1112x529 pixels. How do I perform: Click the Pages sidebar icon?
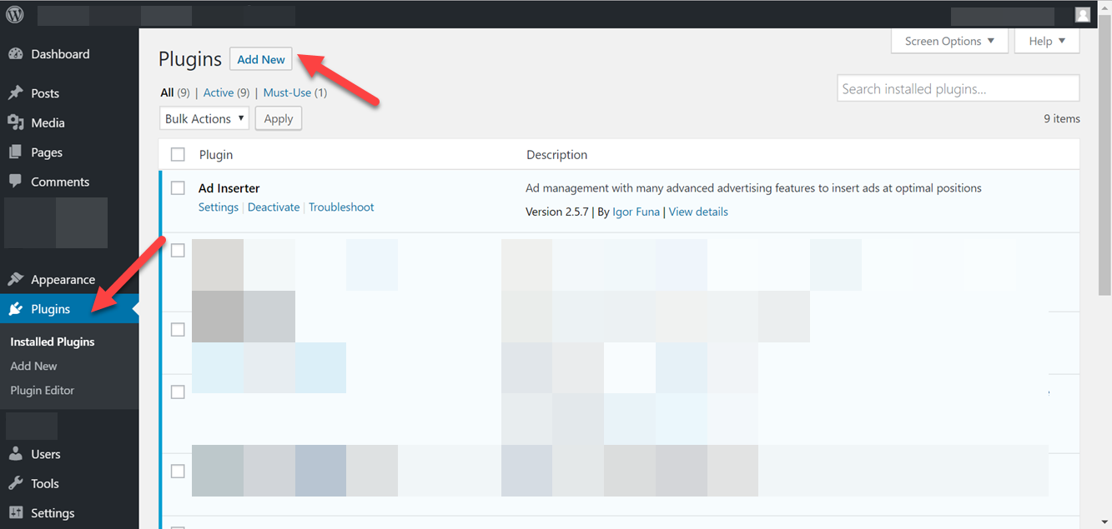tap(18, 152)
